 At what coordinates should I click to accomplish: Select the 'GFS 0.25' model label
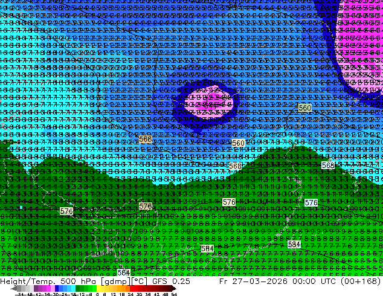point(171,281)
